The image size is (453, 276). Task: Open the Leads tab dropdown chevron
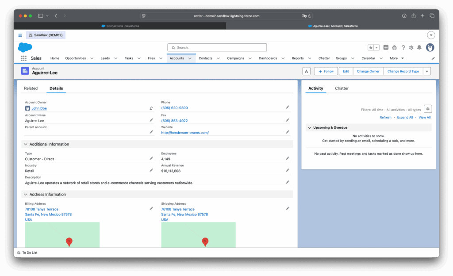tap(115, 58)
